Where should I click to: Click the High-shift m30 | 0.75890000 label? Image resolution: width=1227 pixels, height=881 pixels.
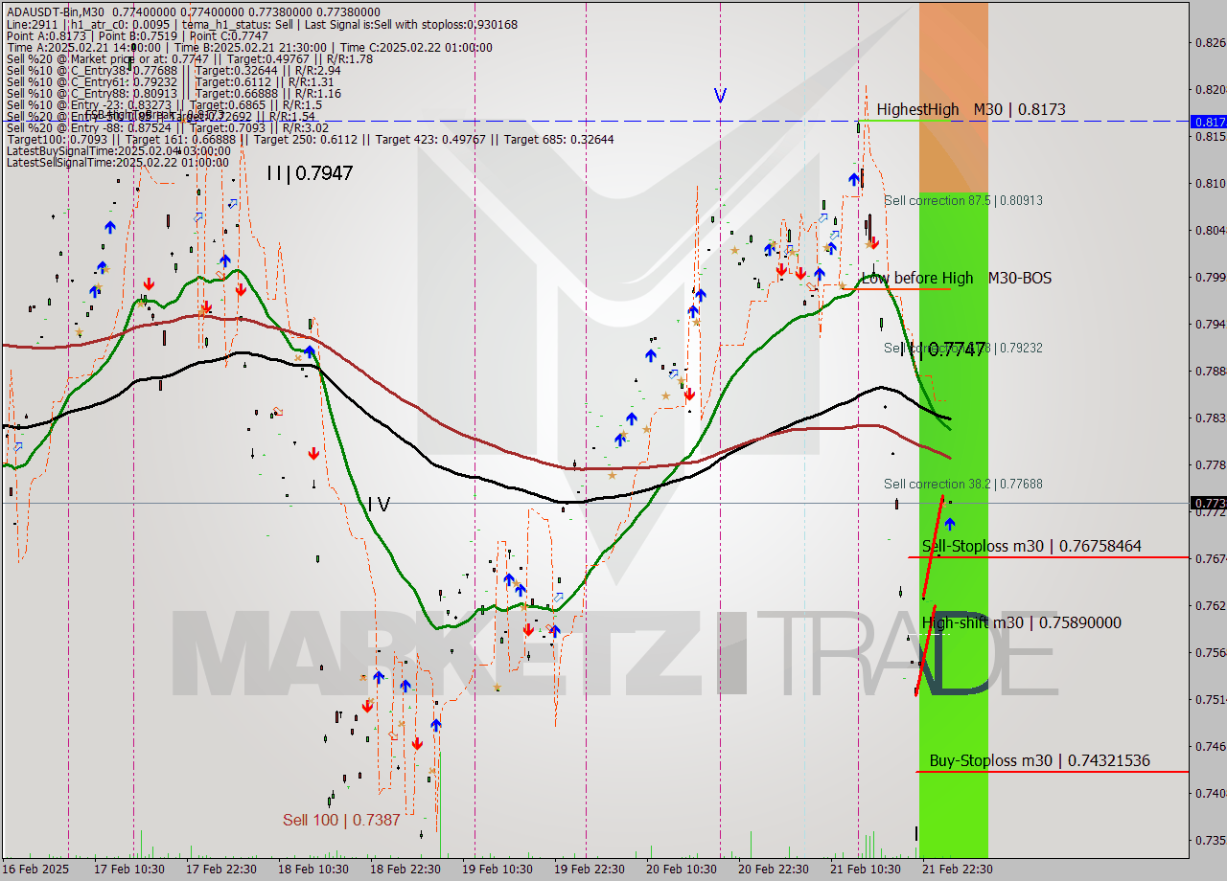[x=1021, y=623]
